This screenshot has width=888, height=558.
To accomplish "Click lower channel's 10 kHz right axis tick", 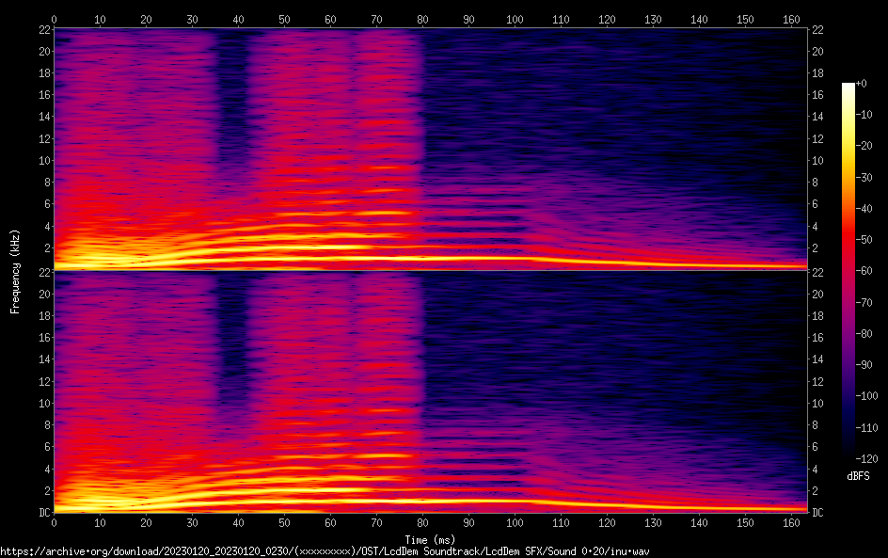I will [818, 403].
